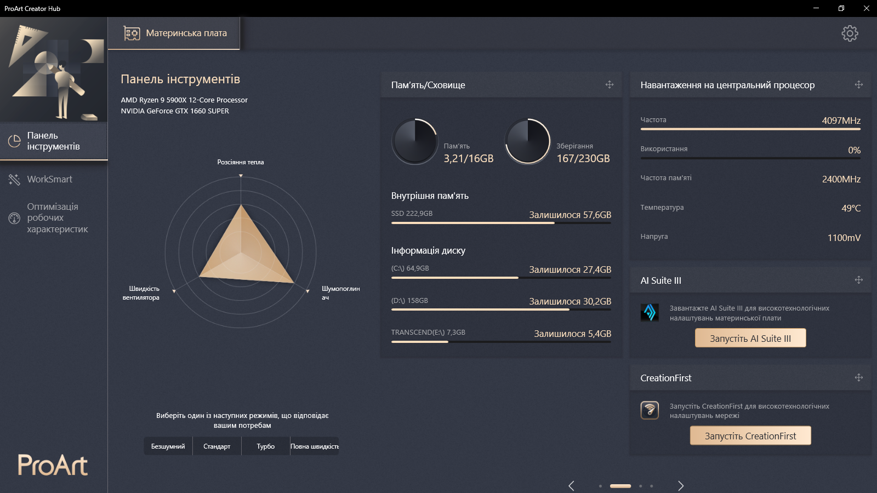Click the CreationFirst network icon
The height and width of the screenshot is (493, 877).
pos(650,411)
